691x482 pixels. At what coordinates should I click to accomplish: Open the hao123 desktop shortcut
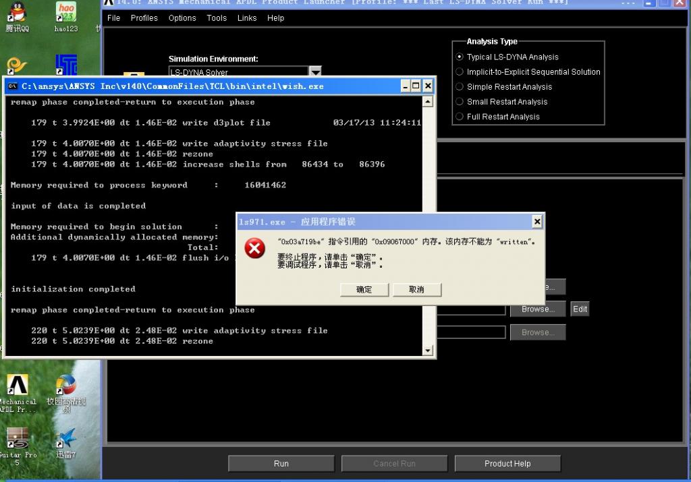pyautogui.click(x=66, y=13)
